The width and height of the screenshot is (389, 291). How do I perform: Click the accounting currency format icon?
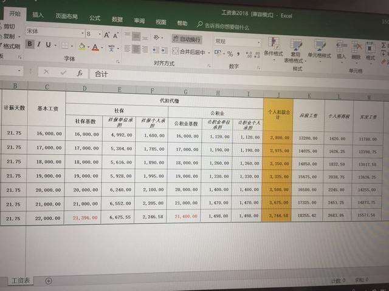coord(218,53)
